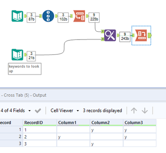Viewport: 166px width, 153px height.
Task: Select the RecordID cell with value 2
Action: pos(40,137)
